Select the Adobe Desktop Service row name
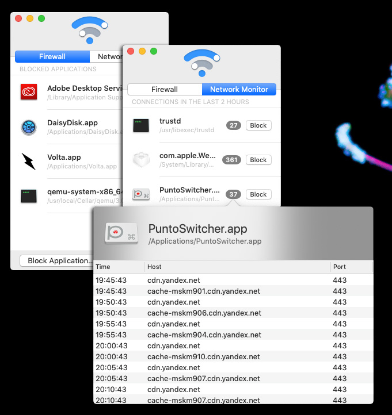The height and width of the screenshot is (415, 392). point(85,88)
